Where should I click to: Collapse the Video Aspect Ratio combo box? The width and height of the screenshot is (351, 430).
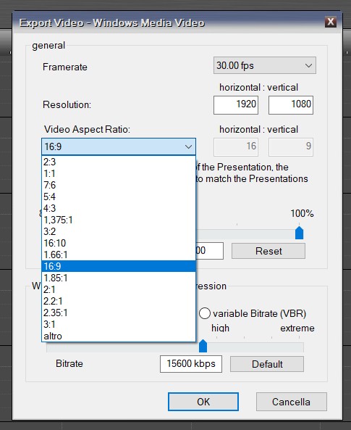click(119, 146)
